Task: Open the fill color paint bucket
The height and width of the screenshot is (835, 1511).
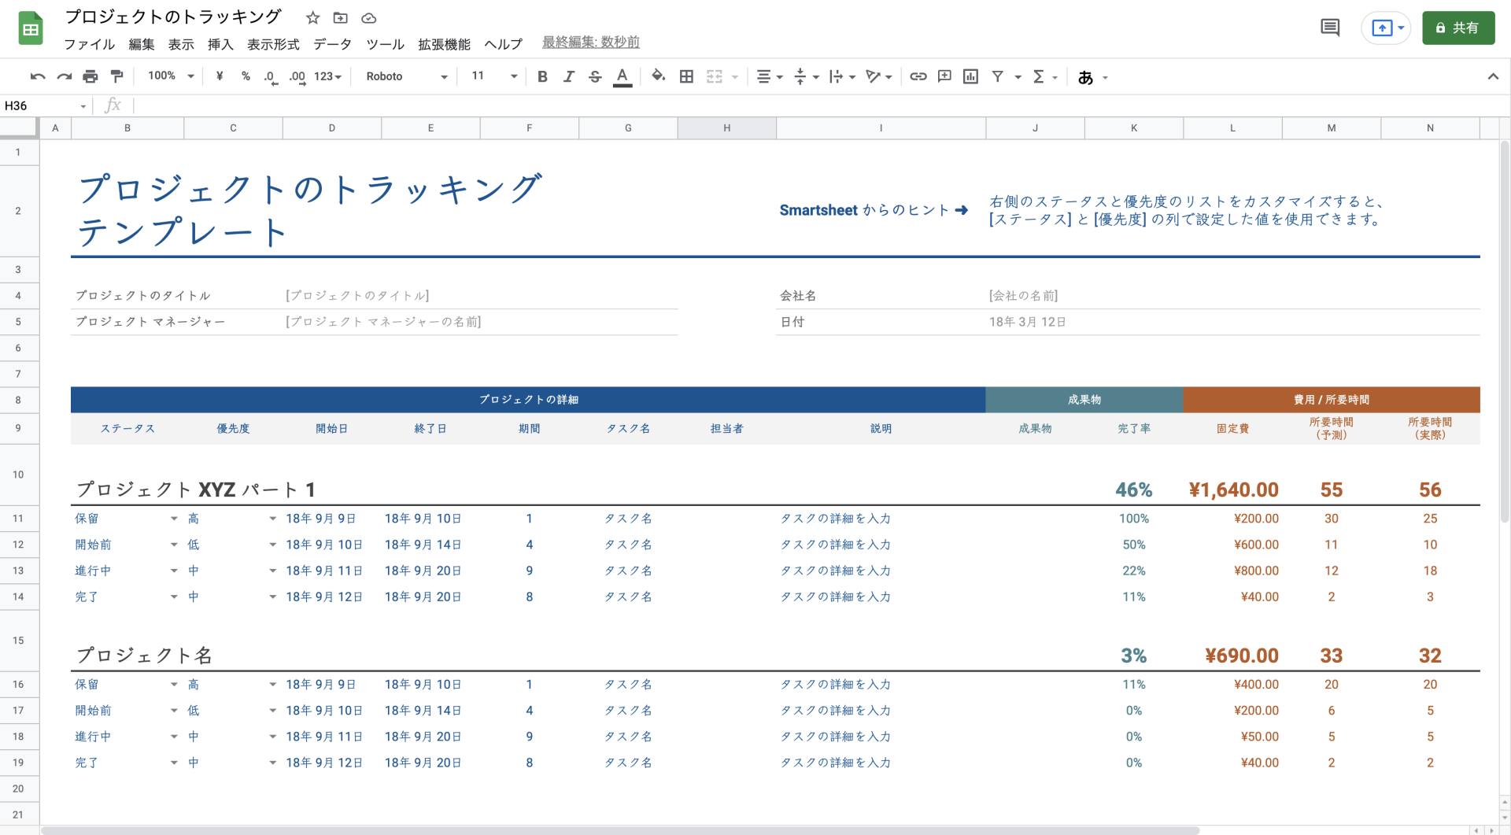Action: pos(658,76)
